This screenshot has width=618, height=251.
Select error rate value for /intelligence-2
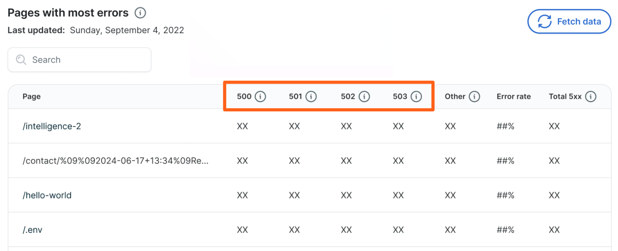point(505,126)
